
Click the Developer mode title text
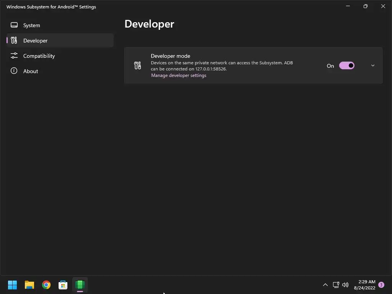click(x=170, y=56)
